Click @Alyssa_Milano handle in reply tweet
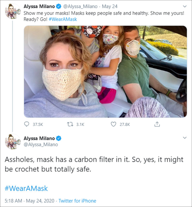This screenshot has width=192, height=207. (x=41, y=145)
